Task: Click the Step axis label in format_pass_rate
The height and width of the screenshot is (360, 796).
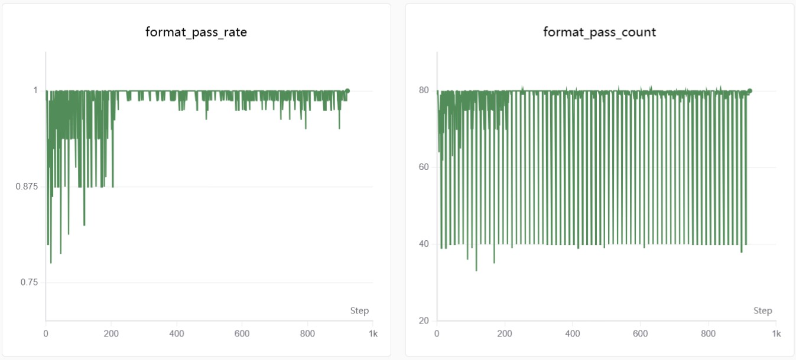Action: [x=359, y=311]
